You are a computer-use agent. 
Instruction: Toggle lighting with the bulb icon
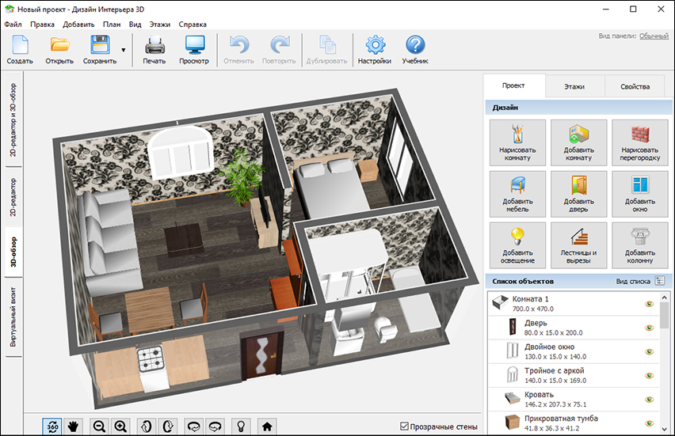point(241,427)
